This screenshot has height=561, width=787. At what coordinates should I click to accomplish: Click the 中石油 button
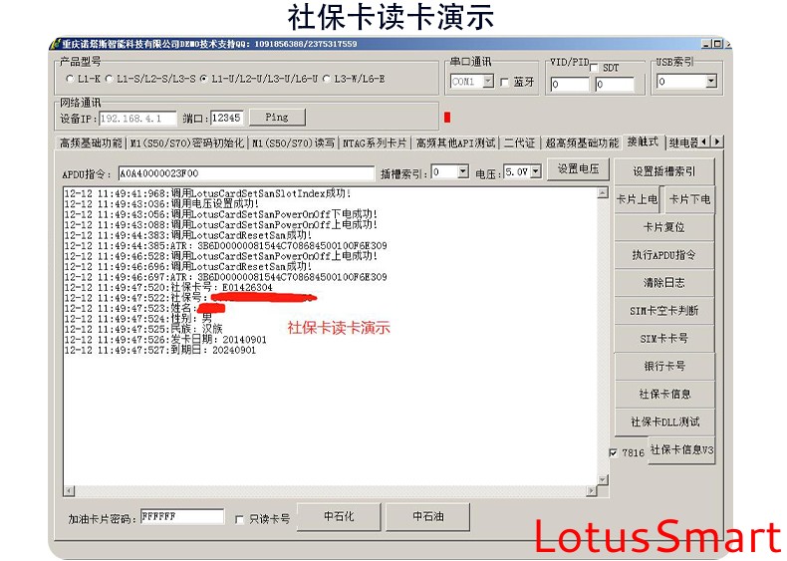click(x=427, y=516)
